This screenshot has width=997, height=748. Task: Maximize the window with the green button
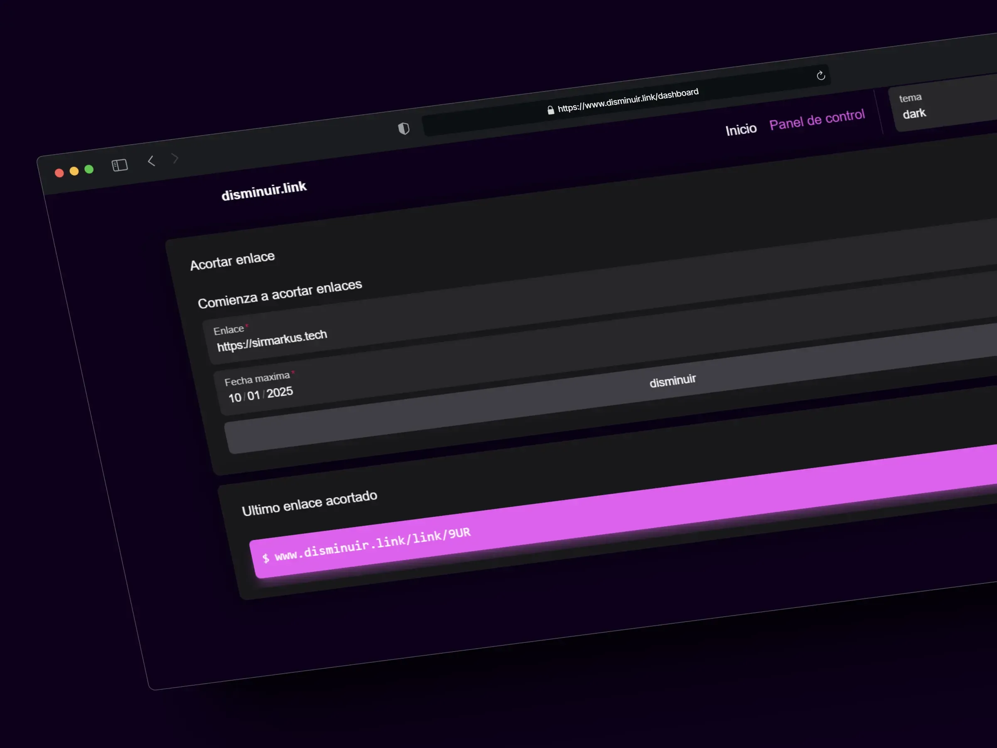pyautogui.click(x=89, y=169)
